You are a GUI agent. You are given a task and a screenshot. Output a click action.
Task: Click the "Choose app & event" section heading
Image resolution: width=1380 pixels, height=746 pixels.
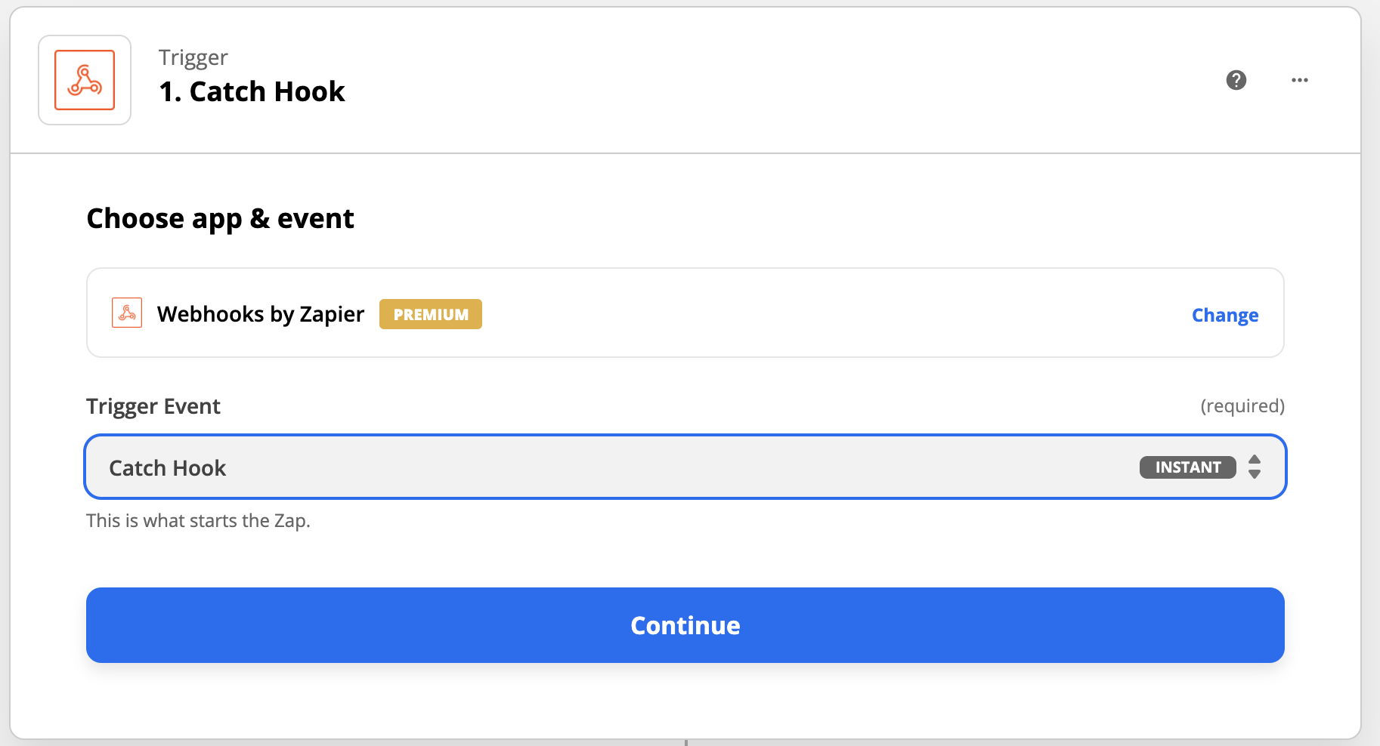coord(220,219)
